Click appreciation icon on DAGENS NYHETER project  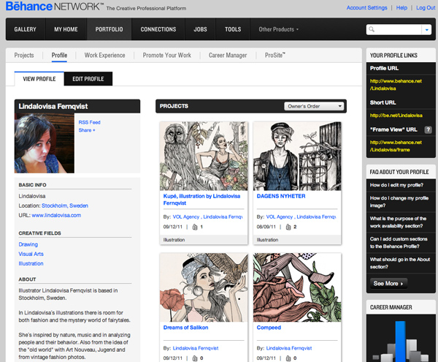click(x=288, y=227)
